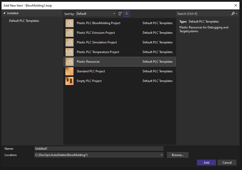The image size is (242, 170).
Task: Collapse the Installed tree node
Action: click(x=4, y=13)
